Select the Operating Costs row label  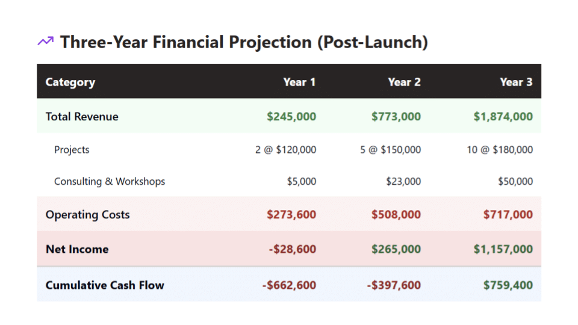click(x=88, y=215)
